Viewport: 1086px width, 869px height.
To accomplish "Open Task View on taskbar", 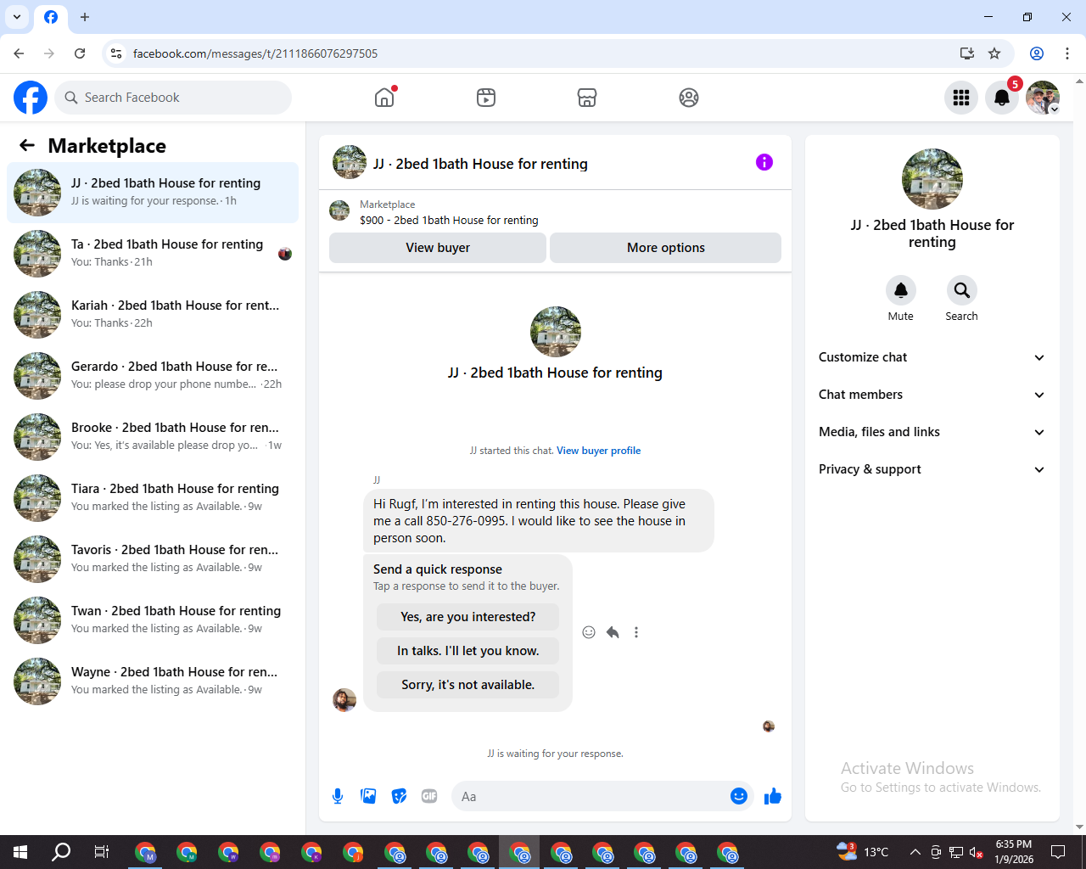I will tap(101, 852).
